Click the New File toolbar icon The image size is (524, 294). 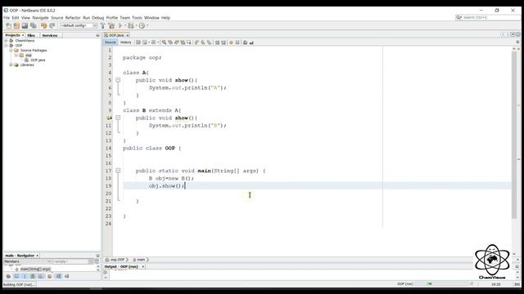click(x=9, y=25)
